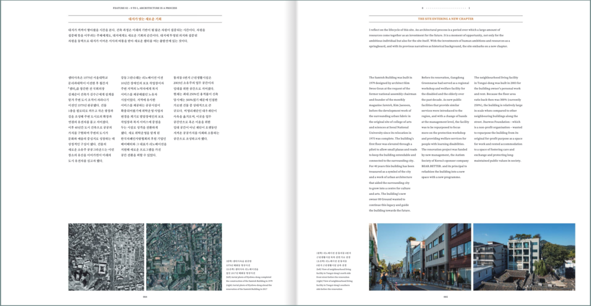
Task: Open the white building southern side photo
Action: 524,256
